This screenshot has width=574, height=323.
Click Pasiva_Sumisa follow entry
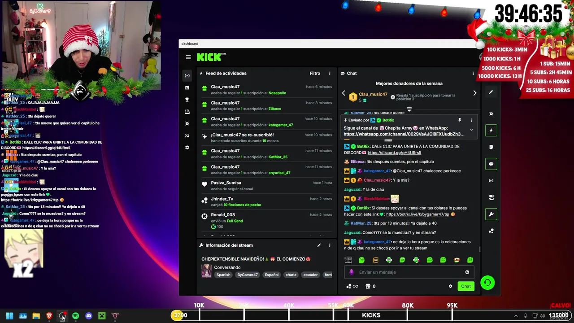(x=267, y=186)
